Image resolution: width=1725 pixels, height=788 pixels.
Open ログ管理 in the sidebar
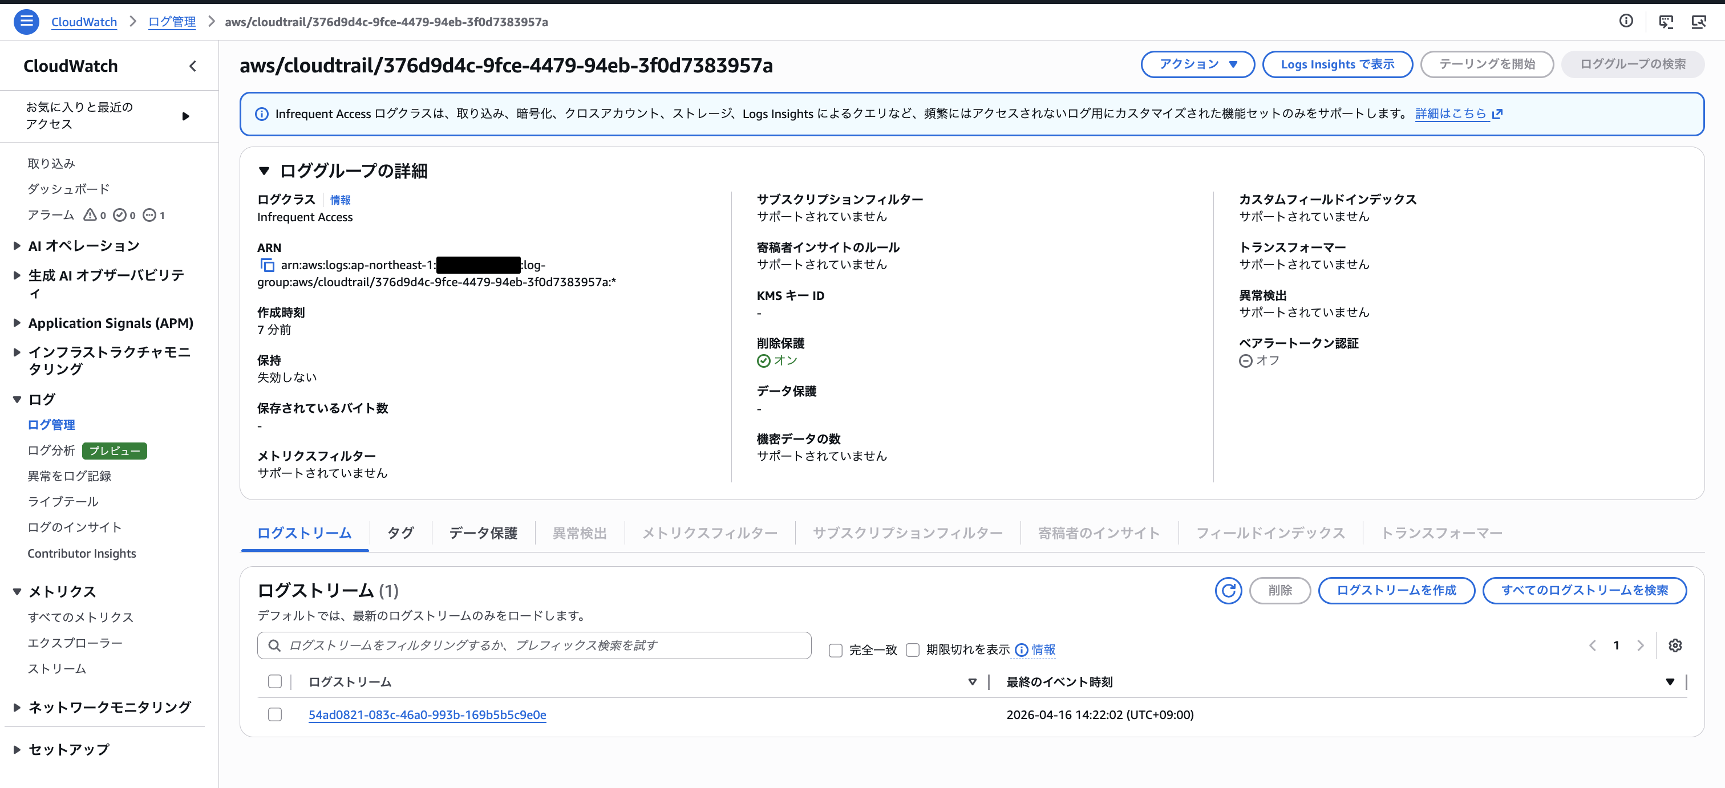pyautogui.click(x=51, y=425)
